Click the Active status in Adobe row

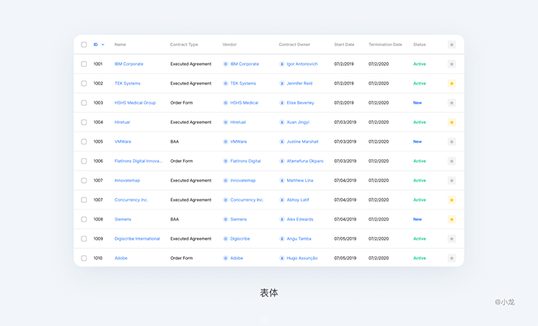[x=420, y=258]
